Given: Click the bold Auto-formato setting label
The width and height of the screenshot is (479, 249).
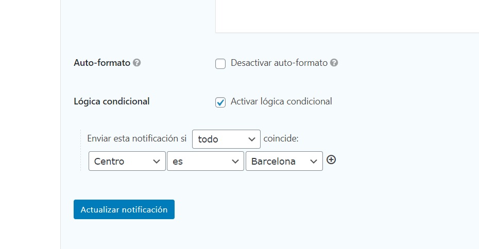Looking at the screenshot, I should (102, 63).
